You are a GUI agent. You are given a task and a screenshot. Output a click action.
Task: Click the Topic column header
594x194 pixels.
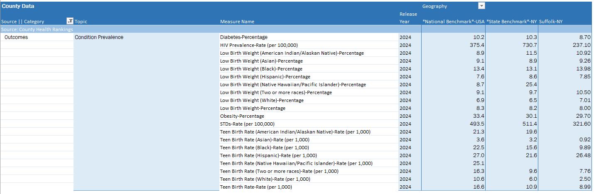pos(81,22)
